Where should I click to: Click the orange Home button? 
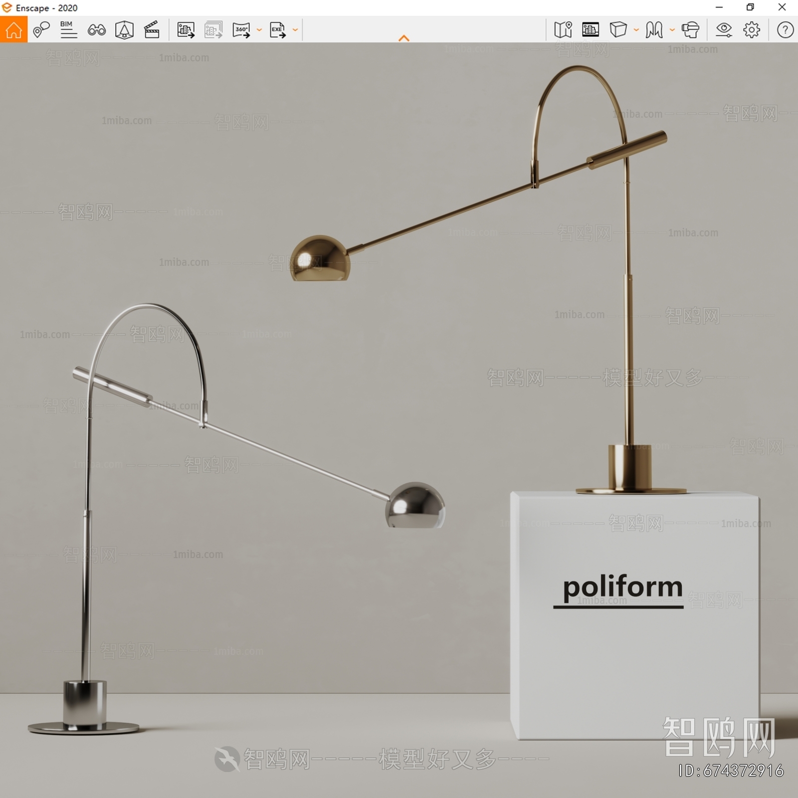coord(13,29)
